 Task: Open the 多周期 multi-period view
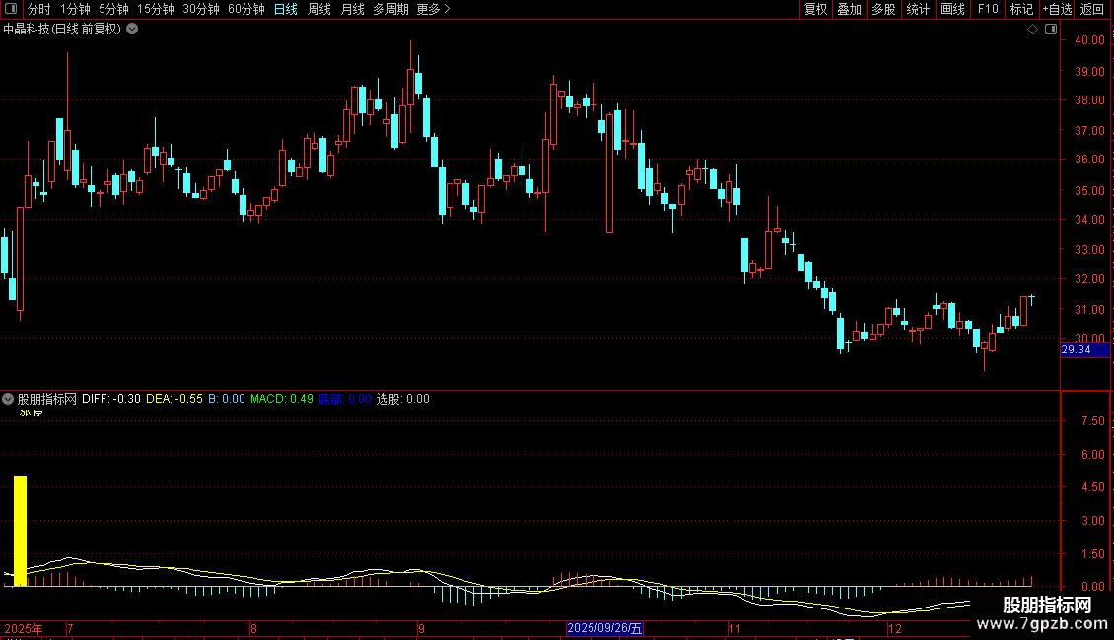[x=390, y=9]
